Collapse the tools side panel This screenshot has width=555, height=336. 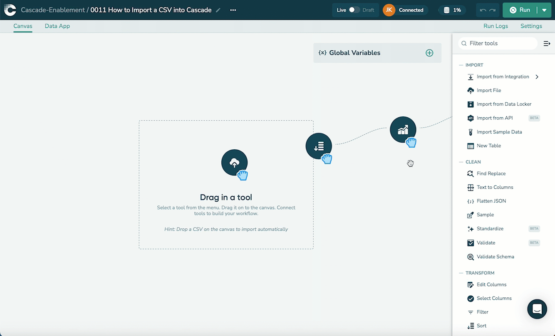tap(547, 43)
